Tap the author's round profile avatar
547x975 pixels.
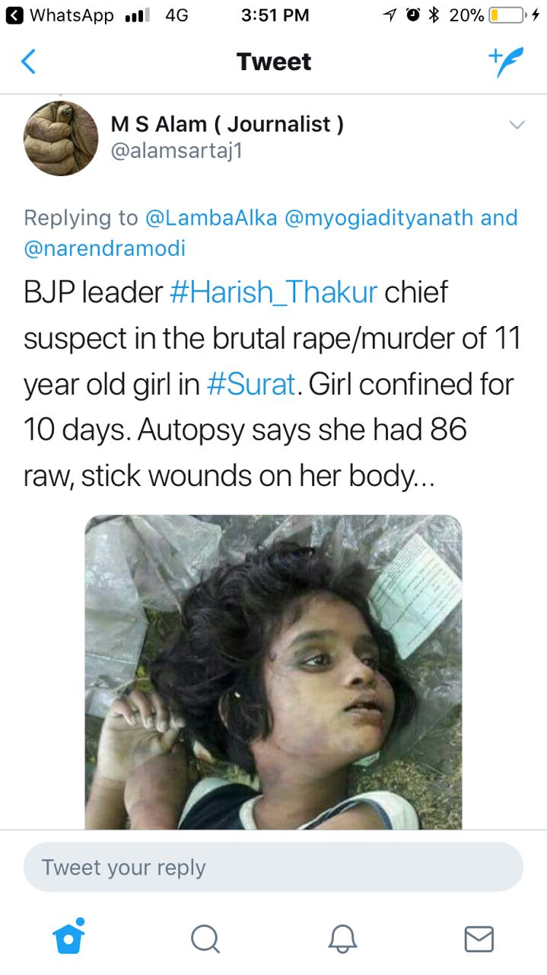point(61,138)
